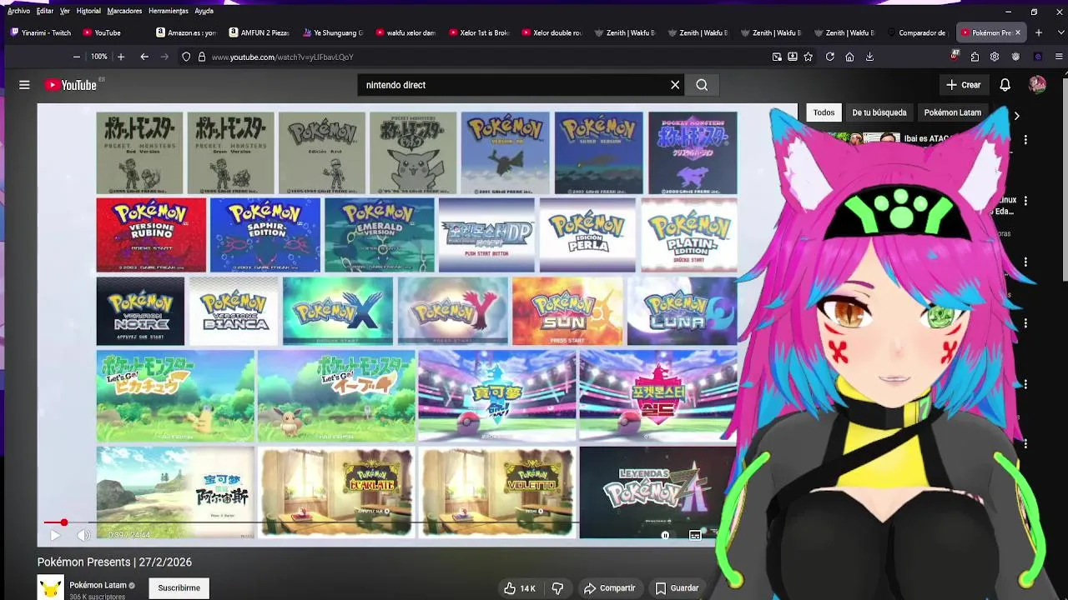1068x600 pixels.
Task: Close the Pokémon Presents browser tab
Action: [1017, 32]
